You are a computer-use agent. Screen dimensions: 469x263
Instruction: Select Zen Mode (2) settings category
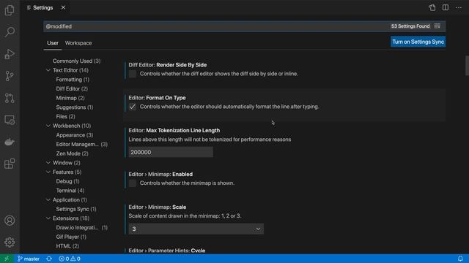pyautogui.click(x=72, y=153)
